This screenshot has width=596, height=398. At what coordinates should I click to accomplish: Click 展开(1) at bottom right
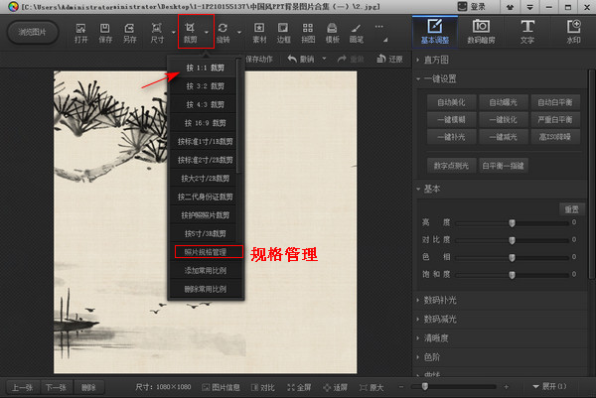(x=549, y=387)
